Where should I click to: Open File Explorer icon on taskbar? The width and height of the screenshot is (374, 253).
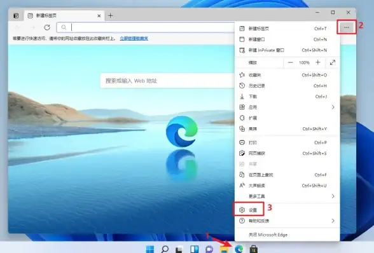click(x=224, y=249)
